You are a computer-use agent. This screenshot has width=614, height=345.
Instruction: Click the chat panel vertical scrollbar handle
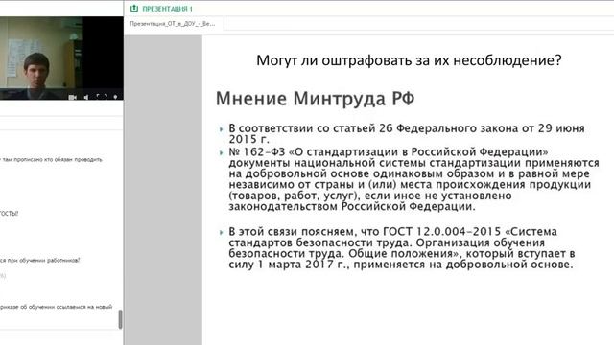tap(120, 319)
